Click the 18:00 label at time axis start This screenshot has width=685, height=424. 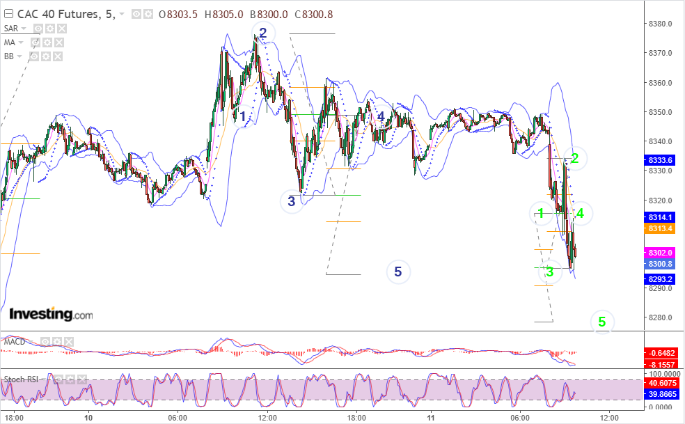pyautogui.click(x=14, y=418)
